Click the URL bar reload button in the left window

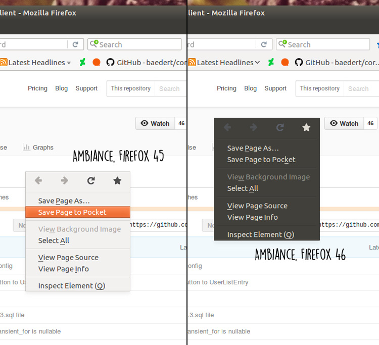(75, 44)
